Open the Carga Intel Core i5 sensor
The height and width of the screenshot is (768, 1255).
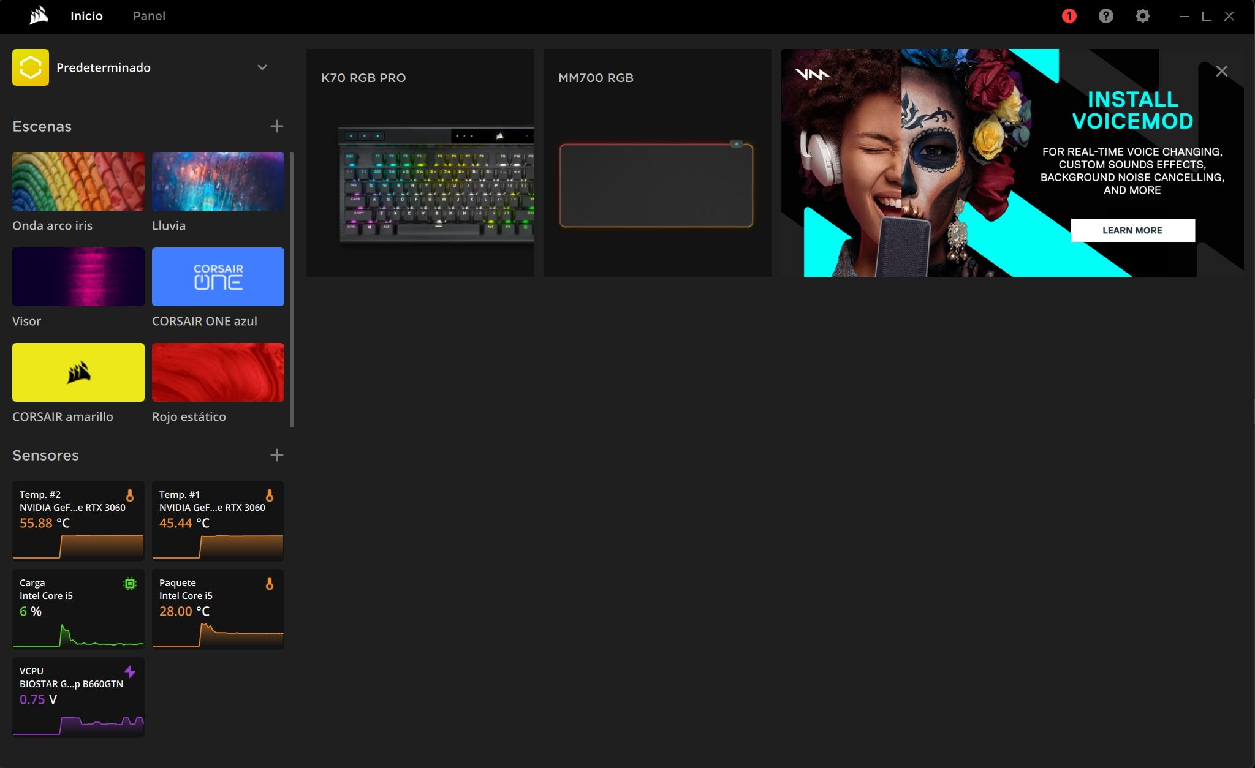tap(78, 609)
